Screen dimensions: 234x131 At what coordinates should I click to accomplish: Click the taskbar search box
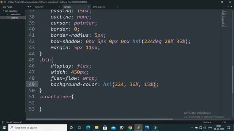pyautogui.click(x=38, y=128)
